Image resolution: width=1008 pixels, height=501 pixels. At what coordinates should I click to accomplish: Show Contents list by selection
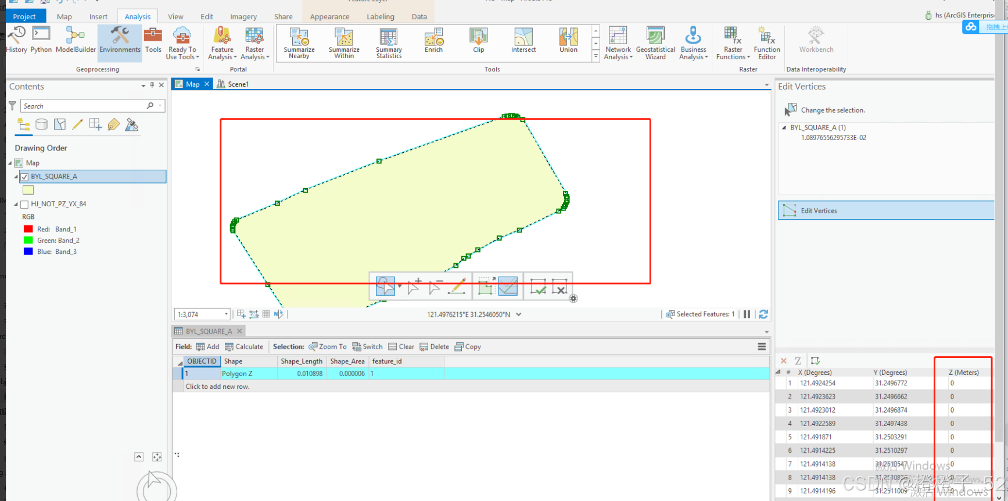[x=60, y=124]
